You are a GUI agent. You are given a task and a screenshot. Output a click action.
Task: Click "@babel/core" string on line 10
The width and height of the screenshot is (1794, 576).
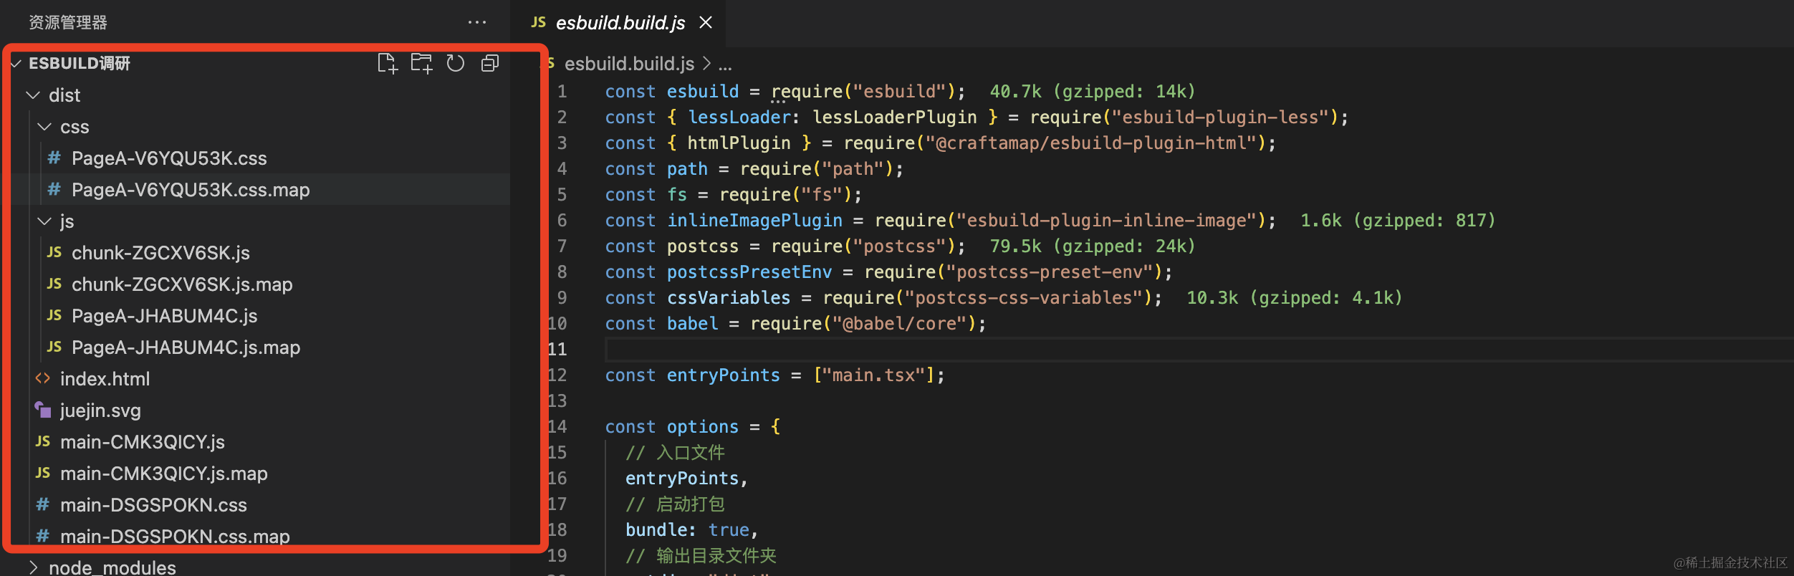click(x=899, y=324)
